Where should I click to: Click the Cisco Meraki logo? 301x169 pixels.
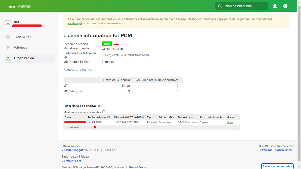tap(19, 6)
